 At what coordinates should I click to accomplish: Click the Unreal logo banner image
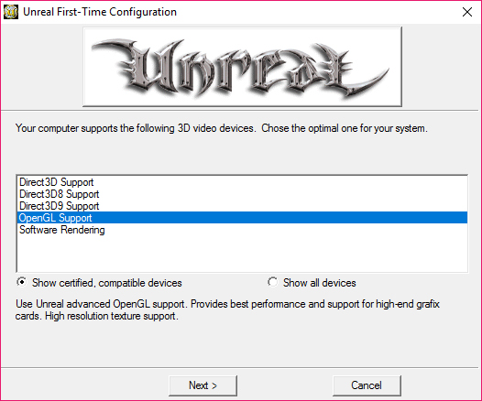click(242, 67)
